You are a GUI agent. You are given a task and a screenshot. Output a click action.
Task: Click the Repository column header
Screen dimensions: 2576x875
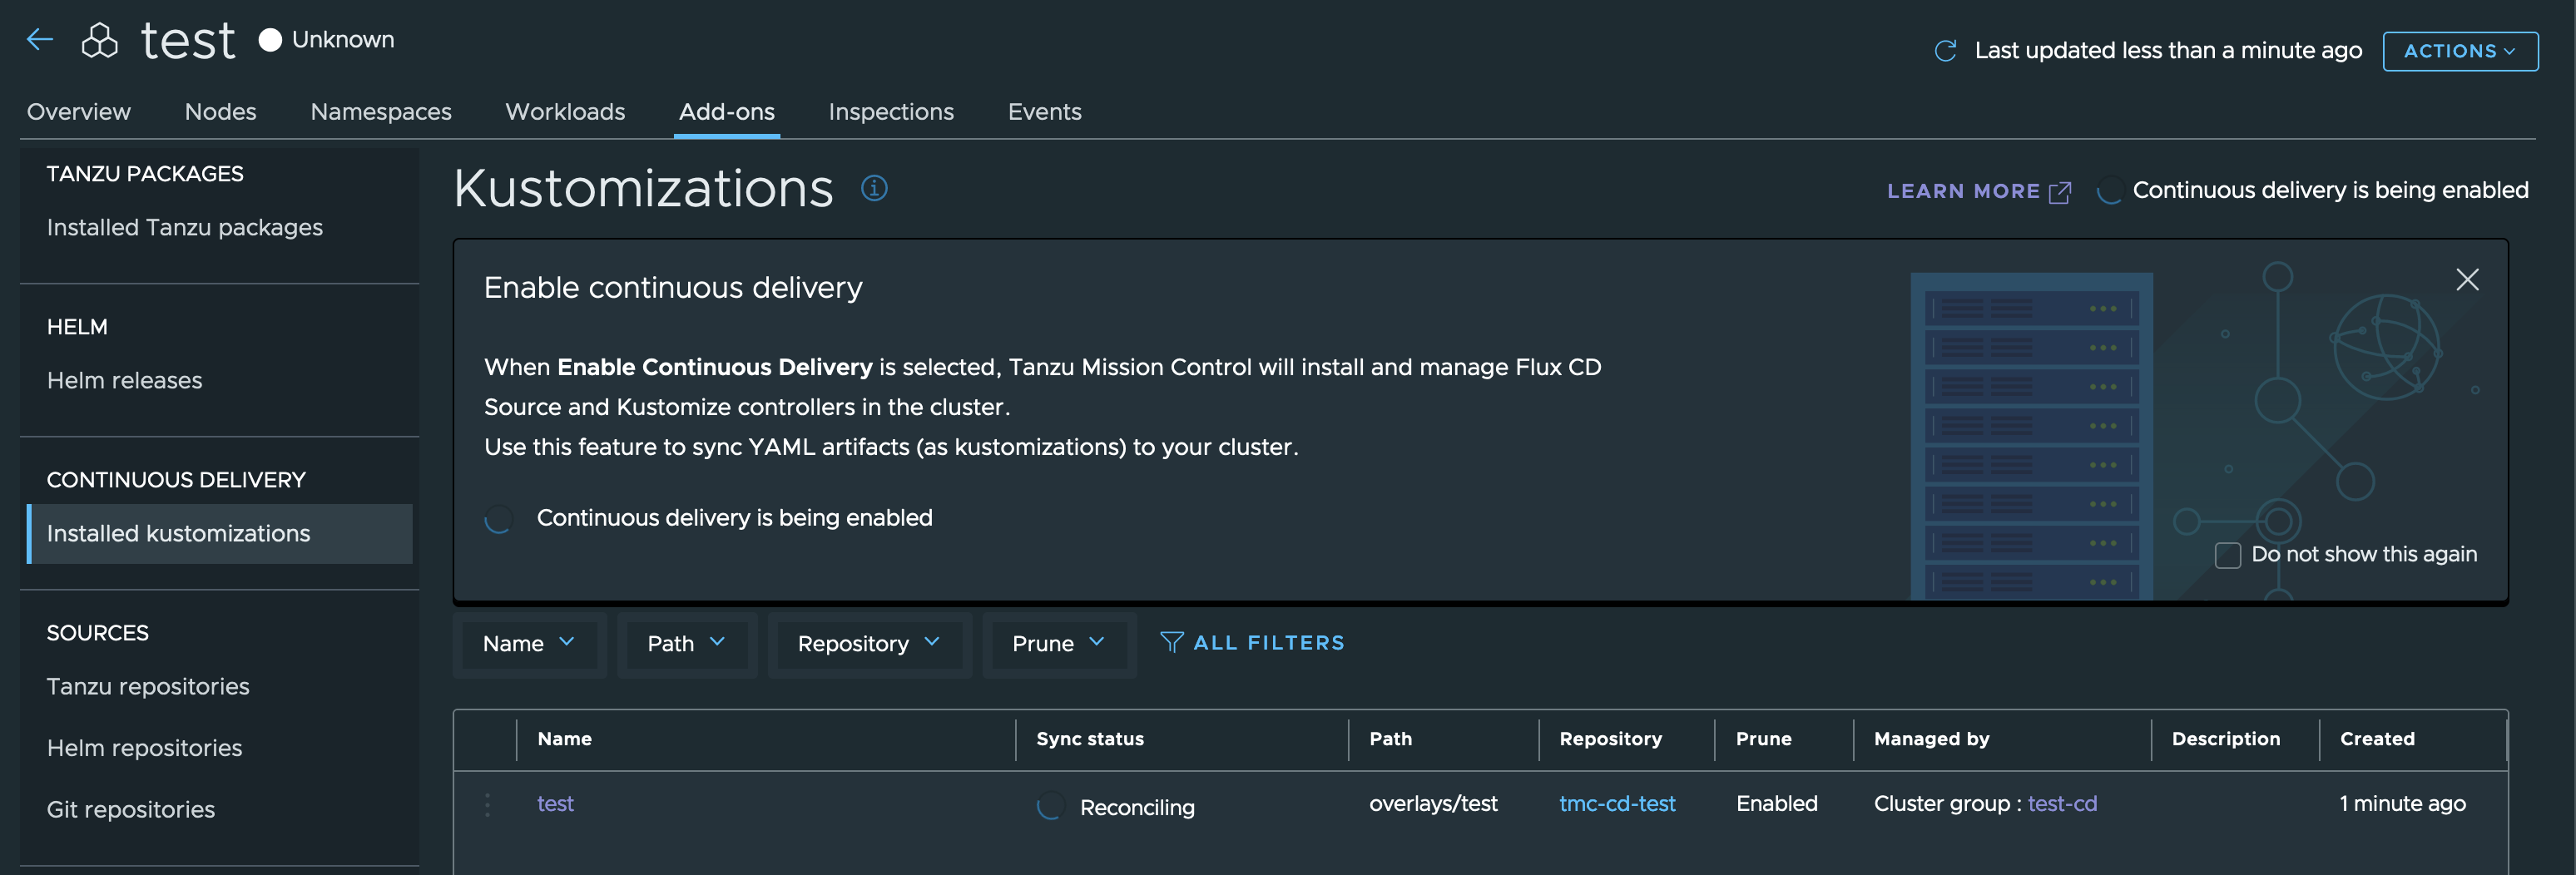coord(1610,739)
